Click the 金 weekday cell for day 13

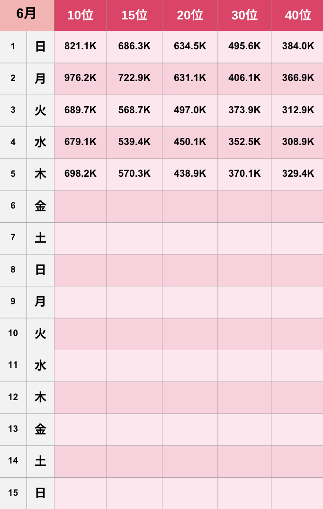pos(41,429)
